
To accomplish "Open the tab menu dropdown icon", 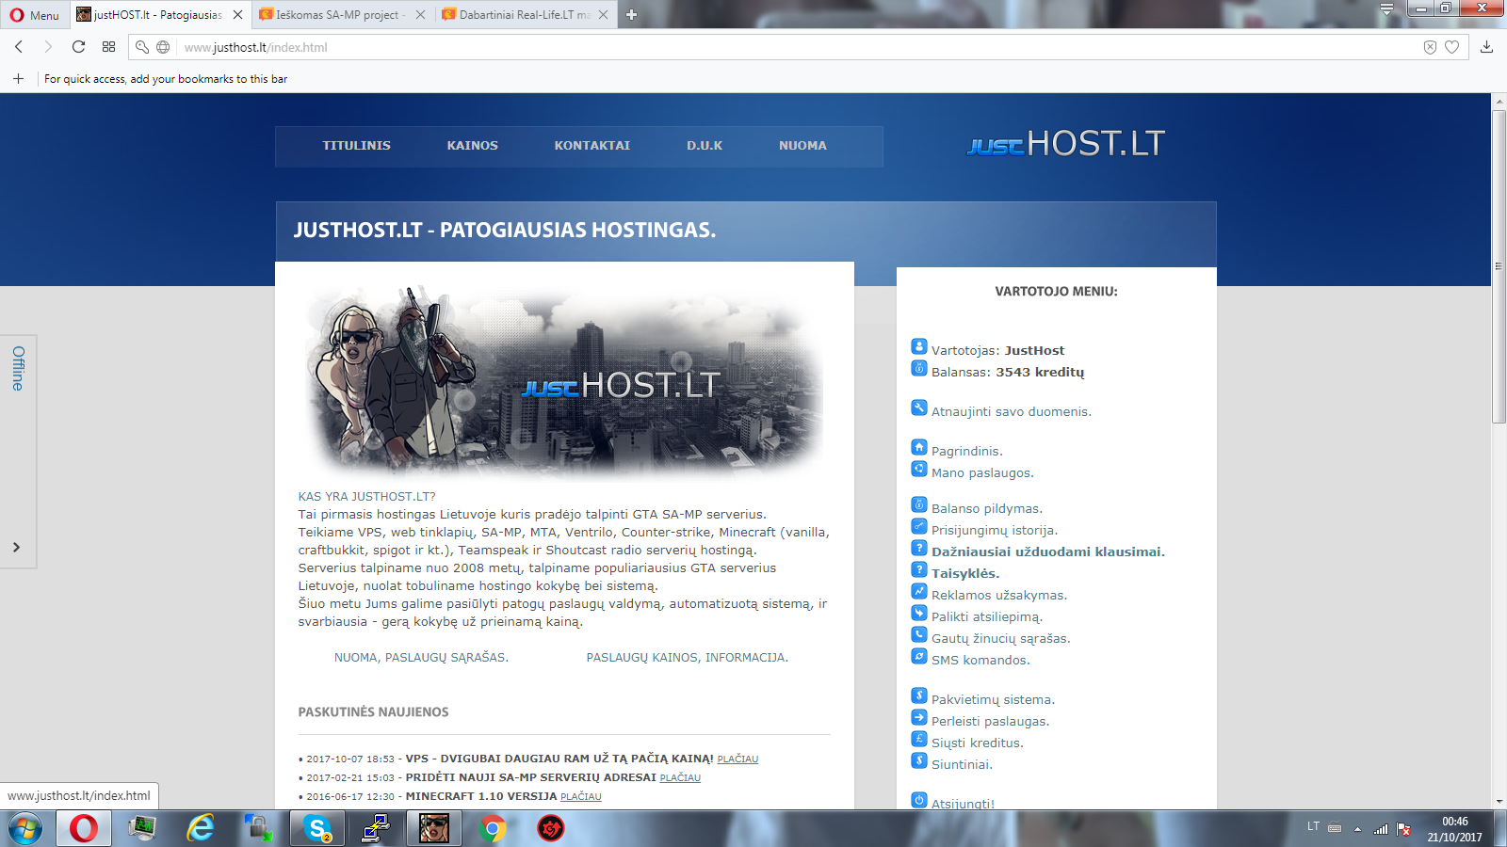I will 1386,9.
